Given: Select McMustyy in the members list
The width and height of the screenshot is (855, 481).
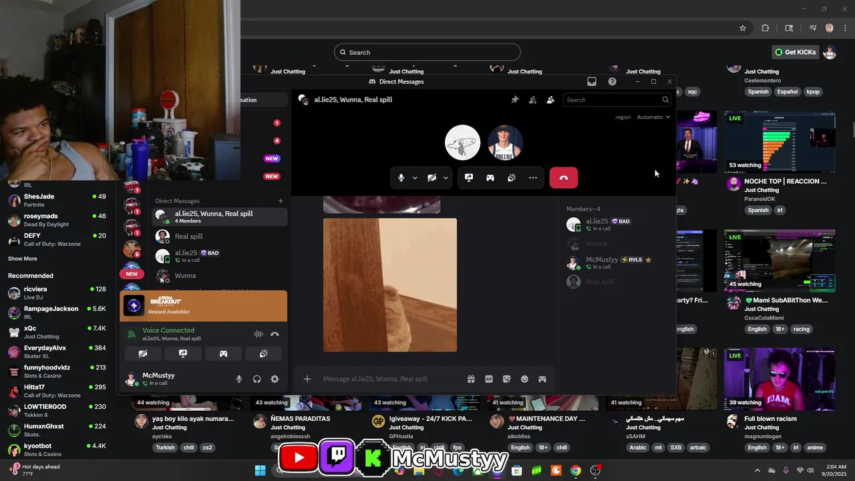Looking at the screenshot, I should point(616,263).
